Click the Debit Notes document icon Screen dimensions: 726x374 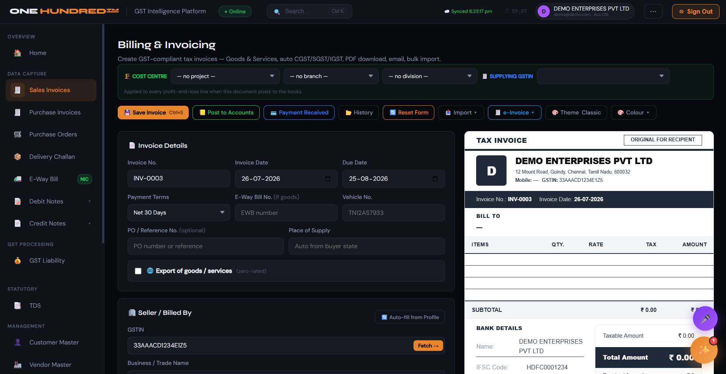(x=17, y=201)
